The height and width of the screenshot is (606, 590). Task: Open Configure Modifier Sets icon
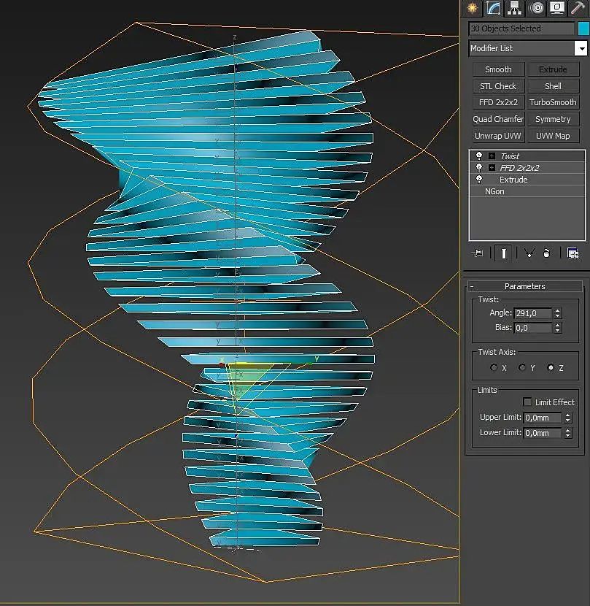point(572,253)
